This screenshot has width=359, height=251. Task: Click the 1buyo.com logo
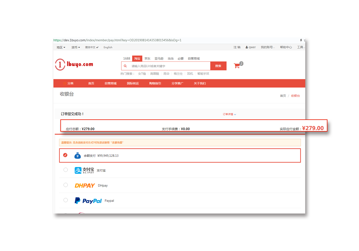tap(74, 64)
